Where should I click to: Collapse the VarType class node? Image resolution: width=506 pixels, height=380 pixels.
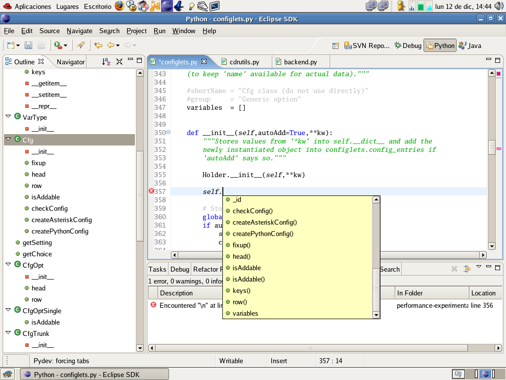click(x=8, y=116)
